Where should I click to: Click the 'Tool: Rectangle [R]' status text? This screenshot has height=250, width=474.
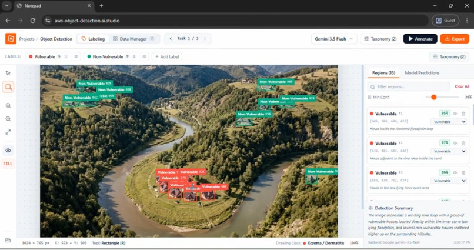pyautogui.click(x=109, y=243)
